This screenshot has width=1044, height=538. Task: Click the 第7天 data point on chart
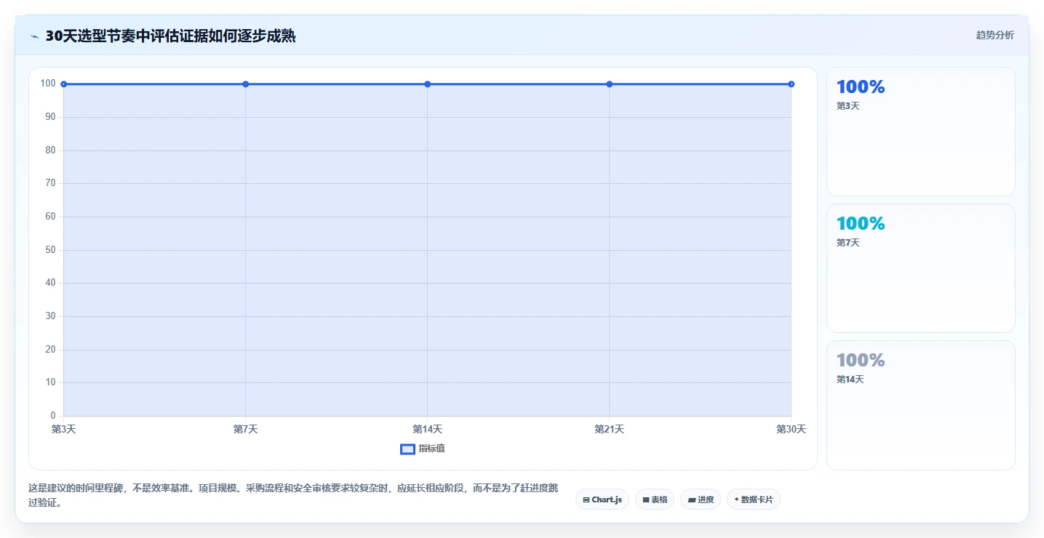(x=246, y=84)
